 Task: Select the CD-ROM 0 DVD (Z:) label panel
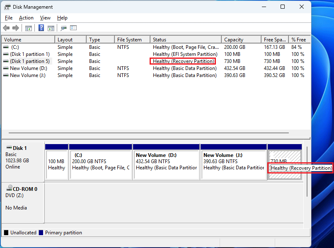pos(23,203)
